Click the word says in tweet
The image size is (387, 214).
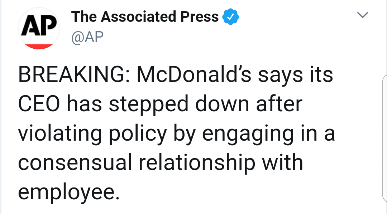(280, 74)
